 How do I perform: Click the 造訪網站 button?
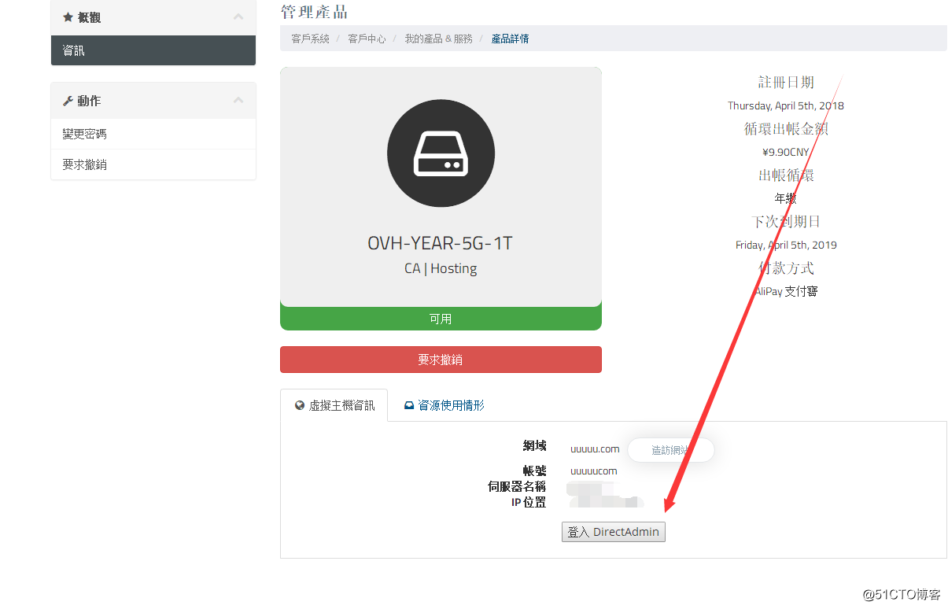pos(671,450)
